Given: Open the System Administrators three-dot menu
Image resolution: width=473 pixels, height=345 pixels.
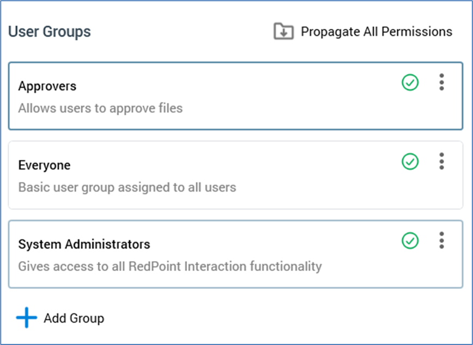Looking at the screenshot, I should tap(441, 240).
